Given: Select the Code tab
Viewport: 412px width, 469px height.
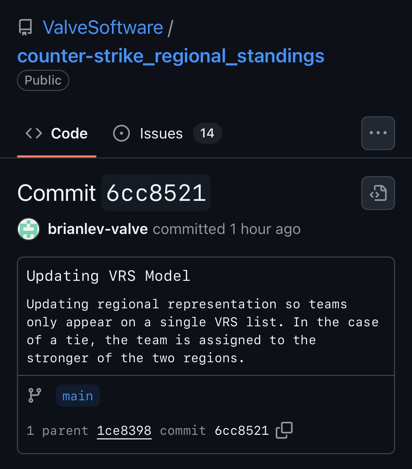Looking at the screenshot, I should (x=57, y=134).
